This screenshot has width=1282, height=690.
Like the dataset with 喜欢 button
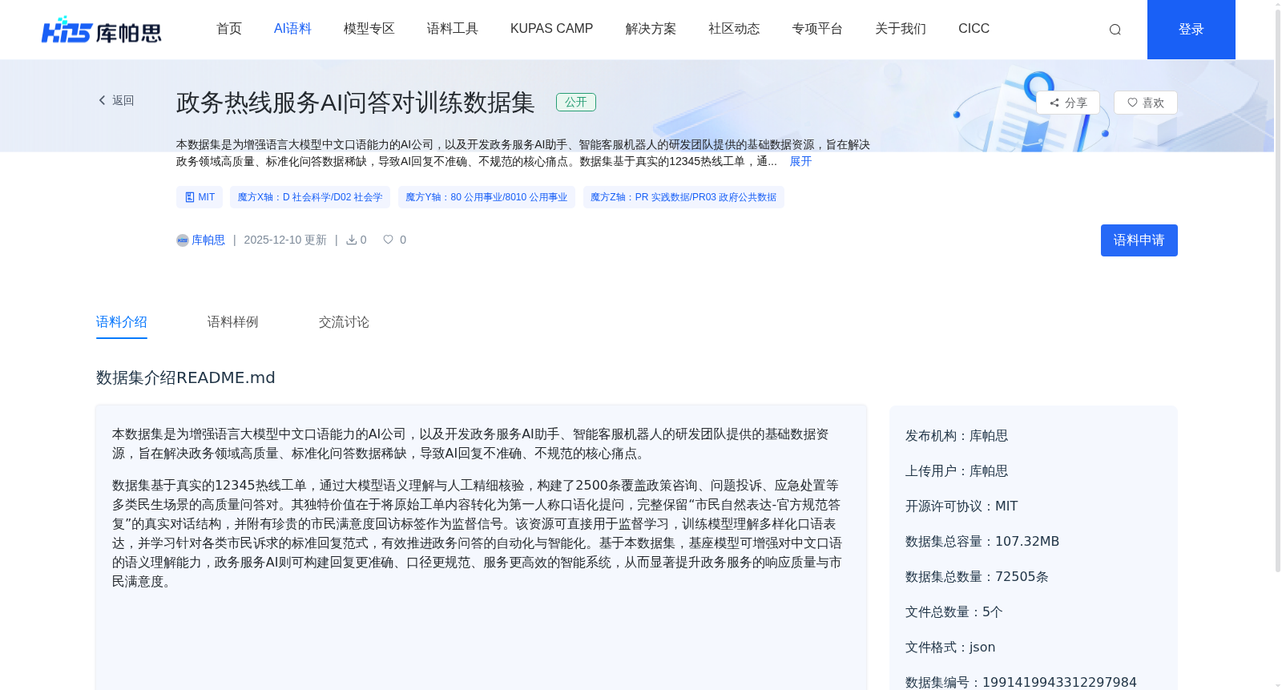coord(1146,103)
